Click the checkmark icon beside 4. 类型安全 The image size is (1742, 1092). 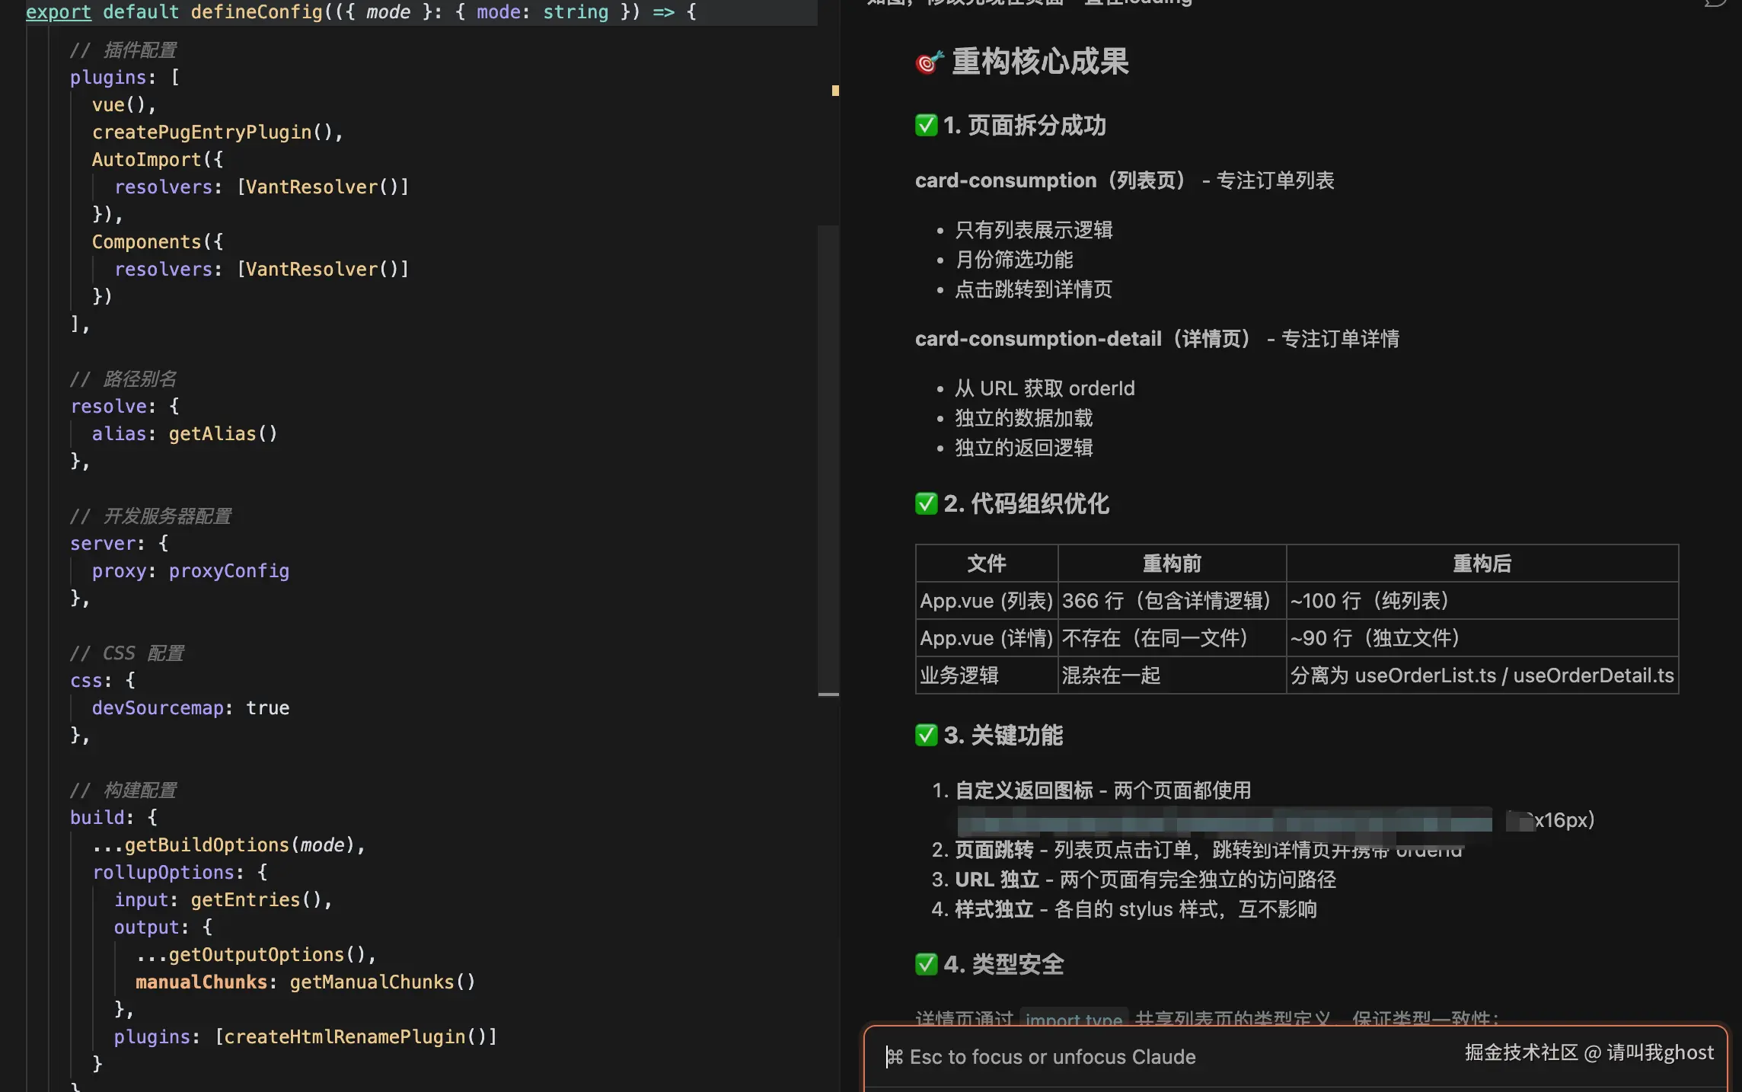926,964
